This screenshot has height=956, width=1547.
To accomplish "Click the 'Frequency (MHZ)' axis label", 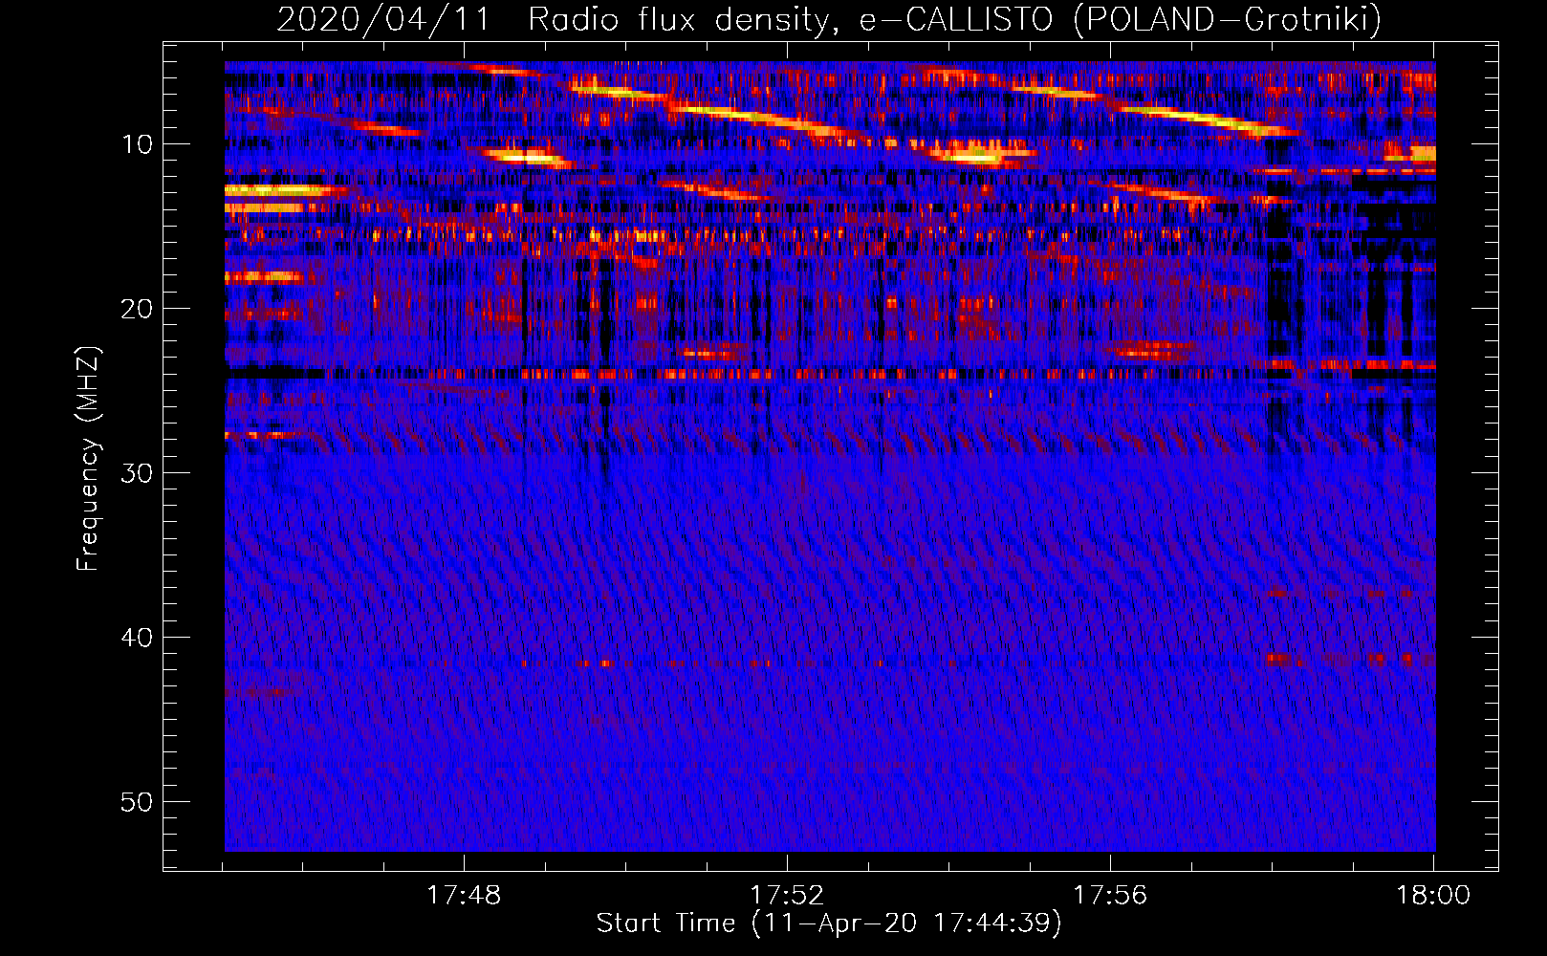I will point(88,458).
